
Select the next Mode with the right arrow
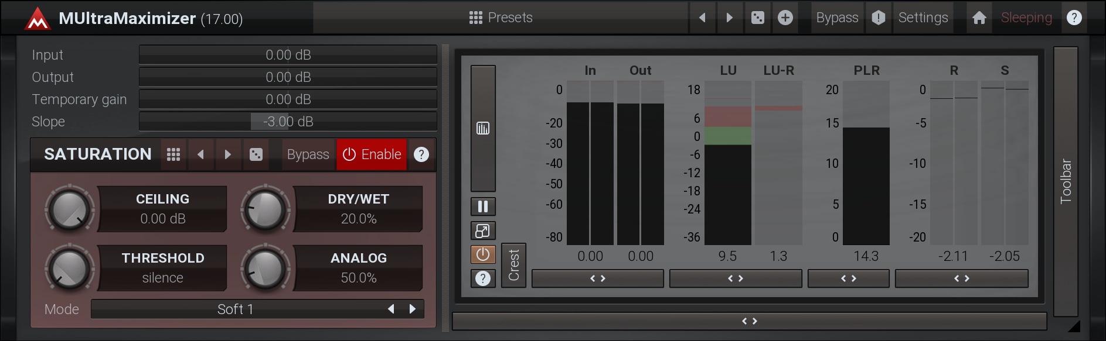tap(413, 309)
